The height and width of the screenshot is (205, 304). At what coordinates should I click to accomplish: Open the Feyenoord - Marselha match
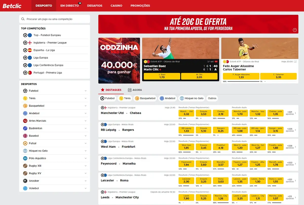(118, 164)
